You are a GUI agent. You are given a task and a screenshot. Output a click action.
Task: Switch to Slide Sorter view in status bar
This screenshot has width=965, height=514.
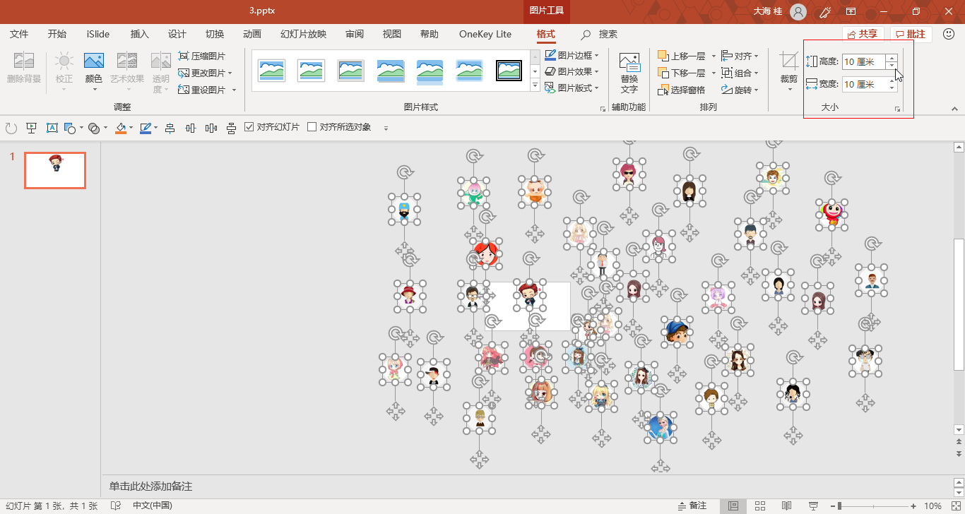[x=760, y=506]
